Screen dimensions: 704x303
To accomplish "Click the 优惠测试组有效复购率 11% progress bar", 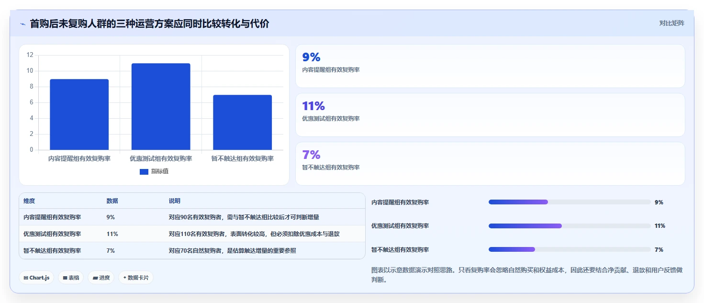I will pos(570,226).
